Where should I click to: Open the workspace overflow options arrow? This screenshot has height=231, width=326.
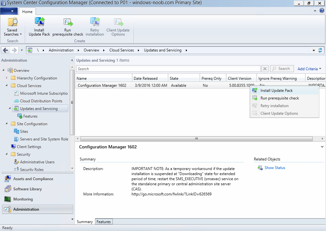pos(72,219)
